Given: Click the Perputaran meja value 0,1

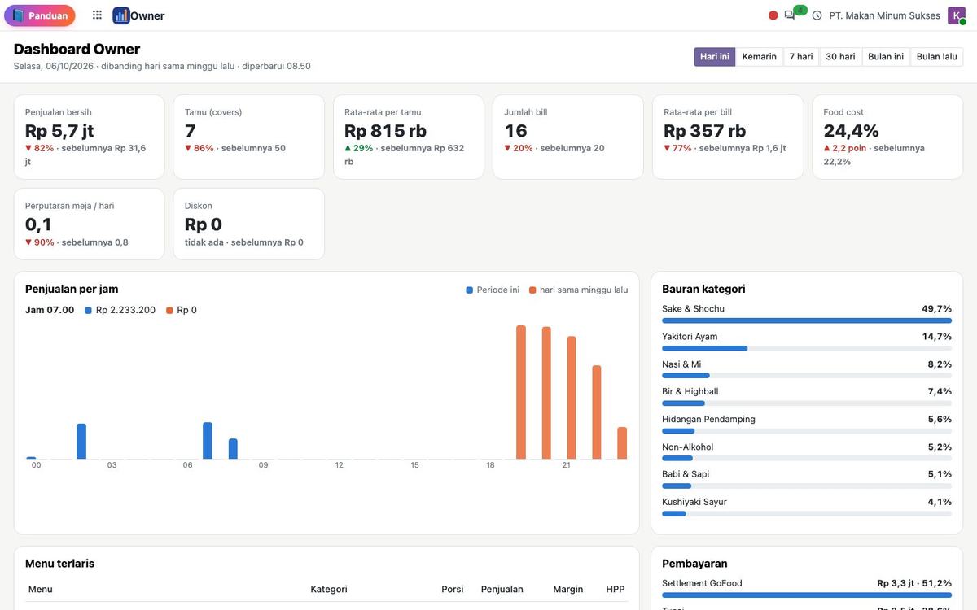Looking at the screenshot, I should (x=38, y=224).
